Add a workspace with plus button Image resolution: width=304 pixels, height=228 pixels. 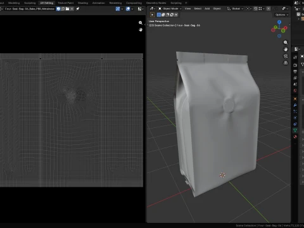coord(186,3)
